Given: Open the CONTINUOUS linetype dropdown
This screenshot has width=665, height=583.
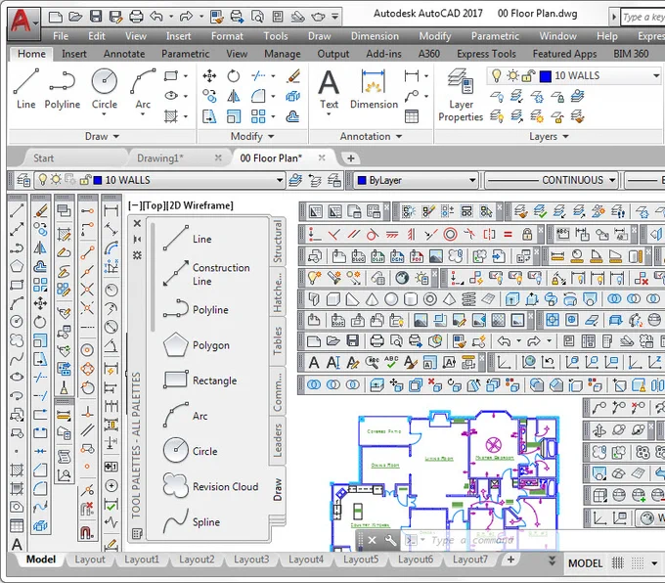Looking at the screenshot, I should (x=612, y=180).
